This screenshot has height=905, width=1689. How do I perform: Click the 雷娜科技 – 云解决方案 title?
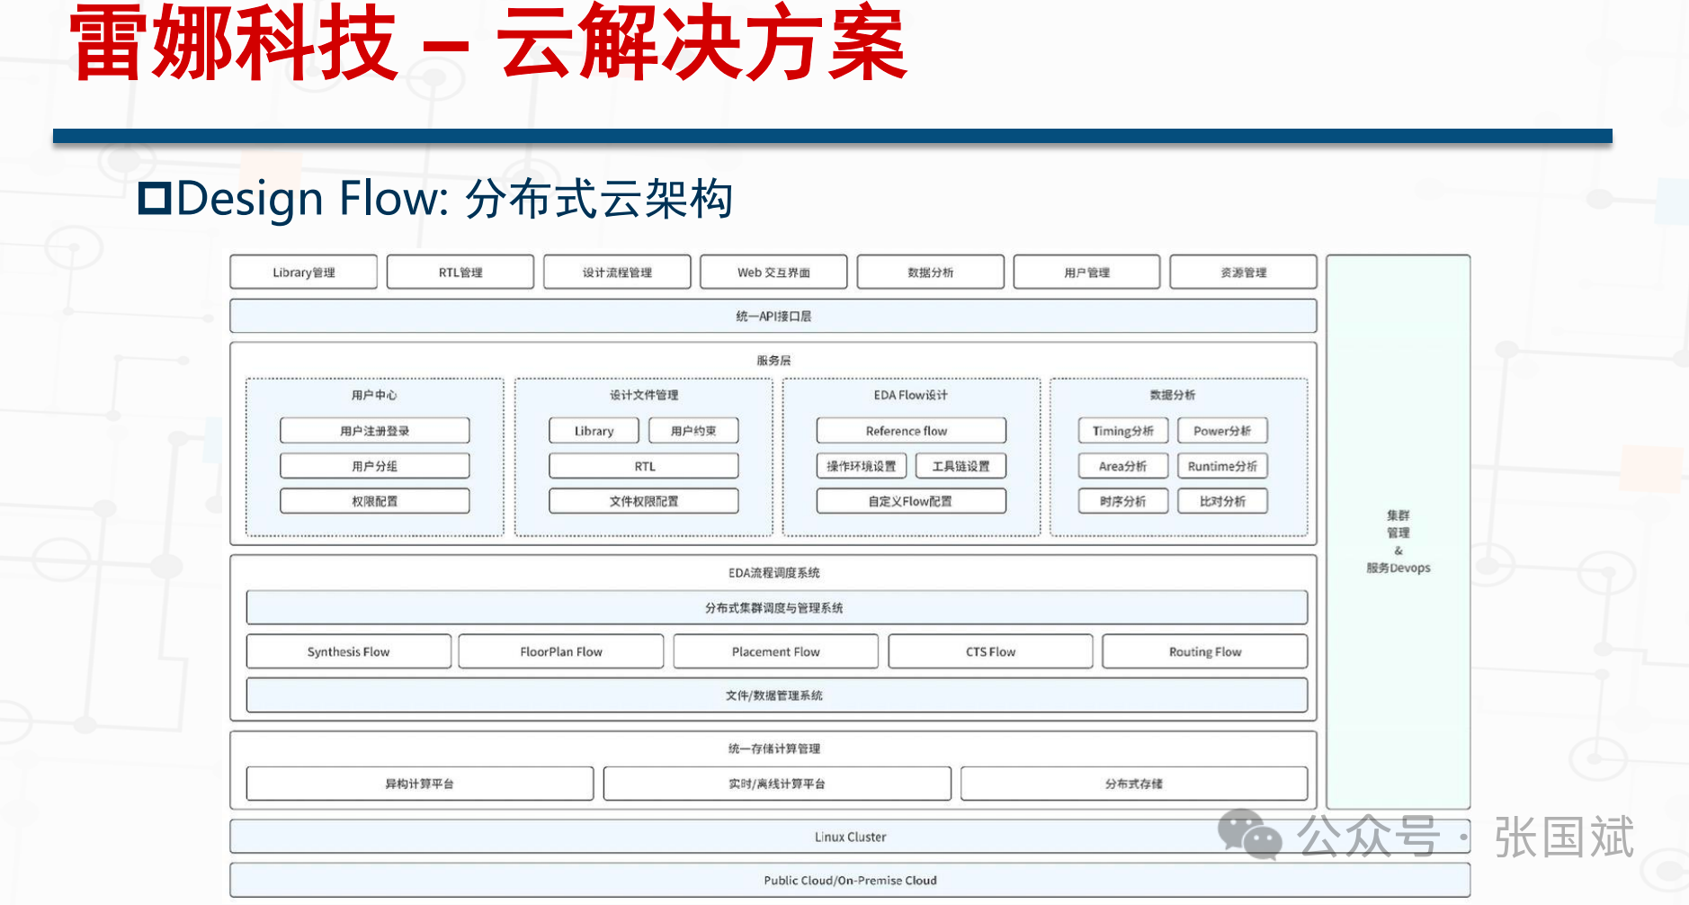pos(488,42)
